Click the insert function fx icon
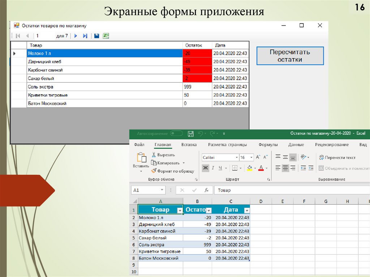 tap(206, 190)
